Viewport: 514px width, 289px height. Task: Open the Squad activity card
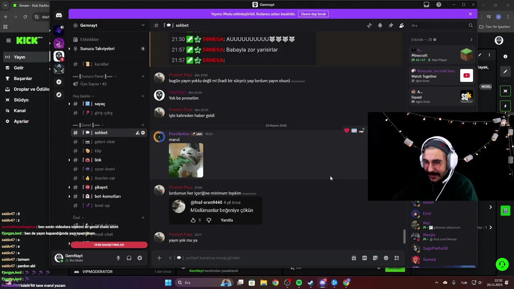[442, 96]
